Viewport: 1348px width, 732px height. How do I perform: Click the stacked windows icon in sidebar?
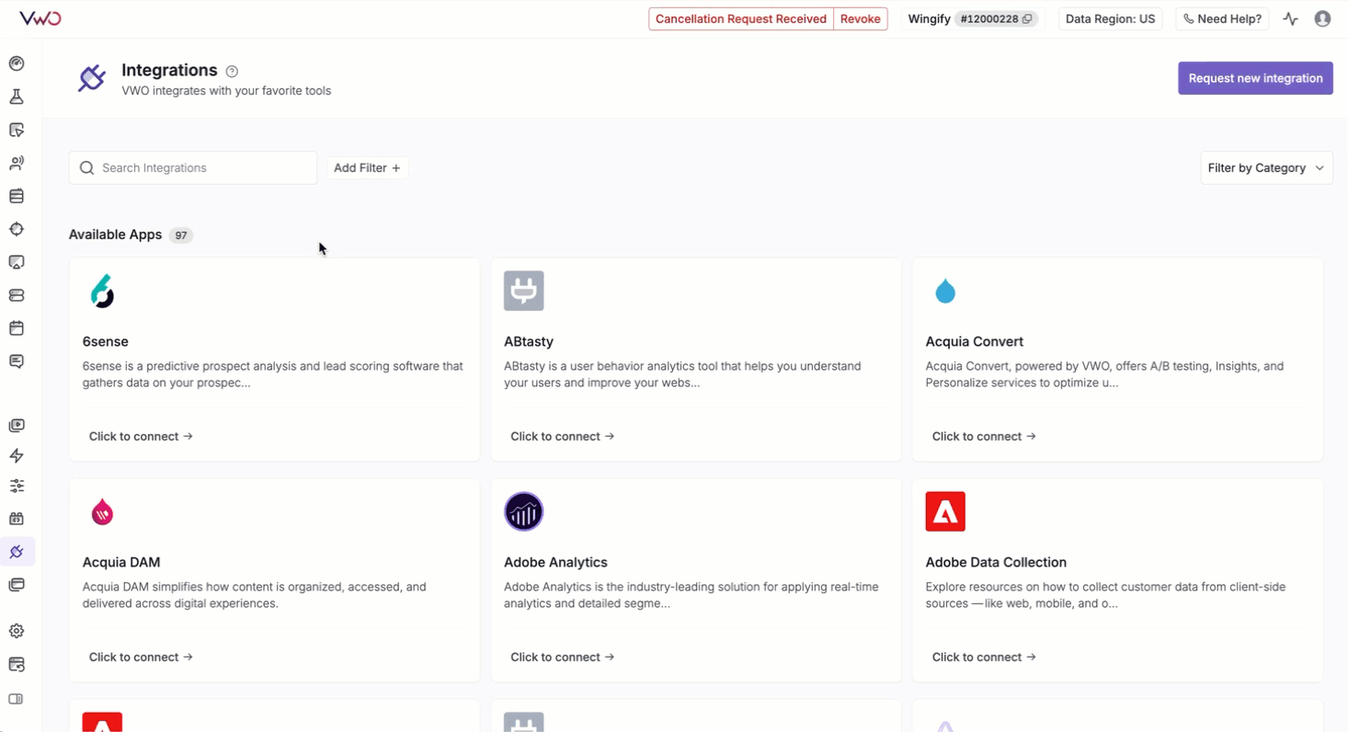tap(17, 585)
